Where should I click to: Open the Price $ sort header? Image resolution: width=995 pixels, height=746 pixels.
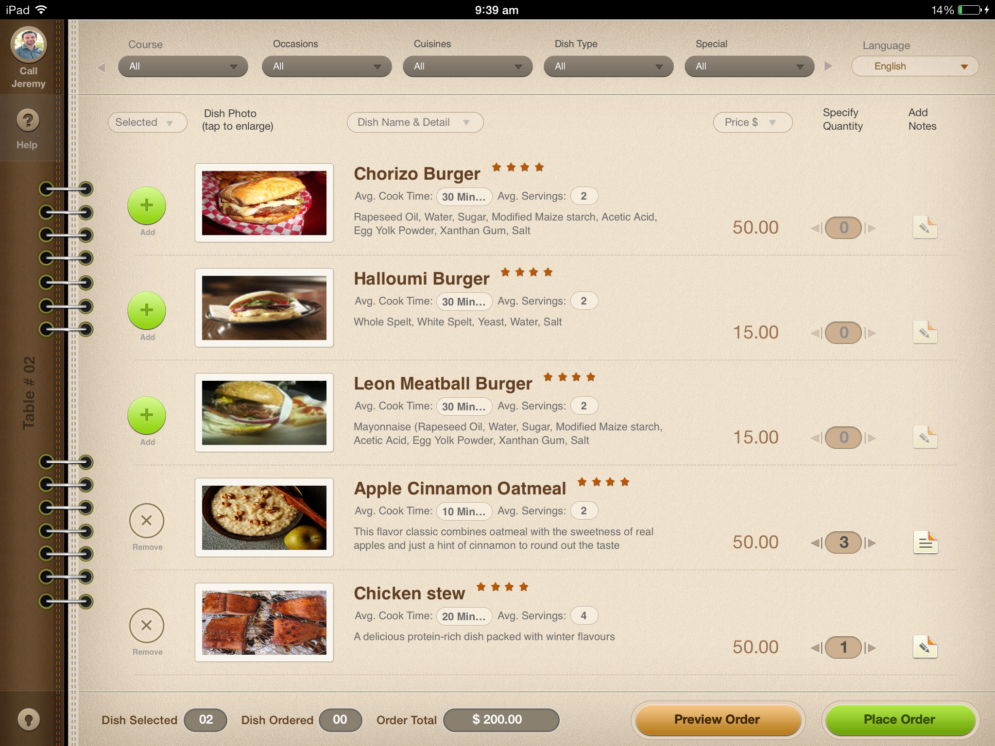click(753, 122)
